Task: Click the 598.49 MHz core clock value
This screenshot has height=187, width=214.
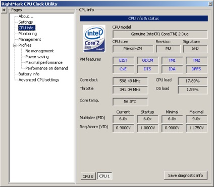Action: (130, 81)
